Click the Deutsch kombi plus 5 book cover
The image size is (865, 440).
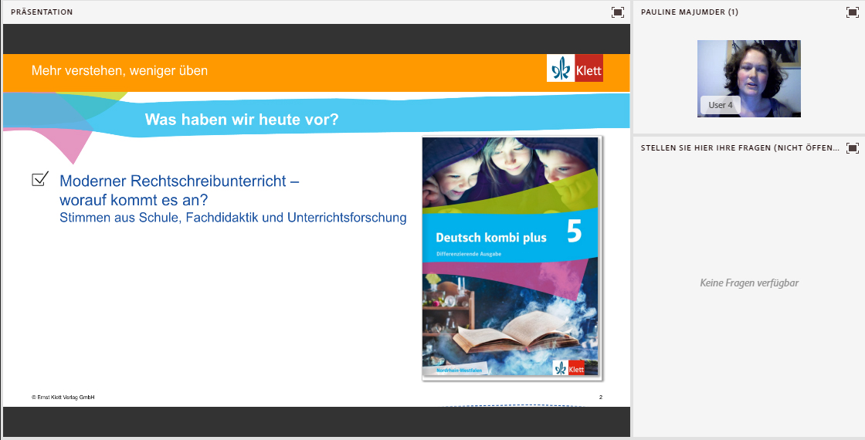click(x=511, y=258)
